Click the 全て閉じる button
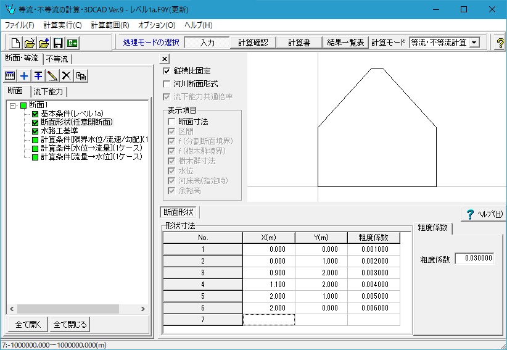 70,325
